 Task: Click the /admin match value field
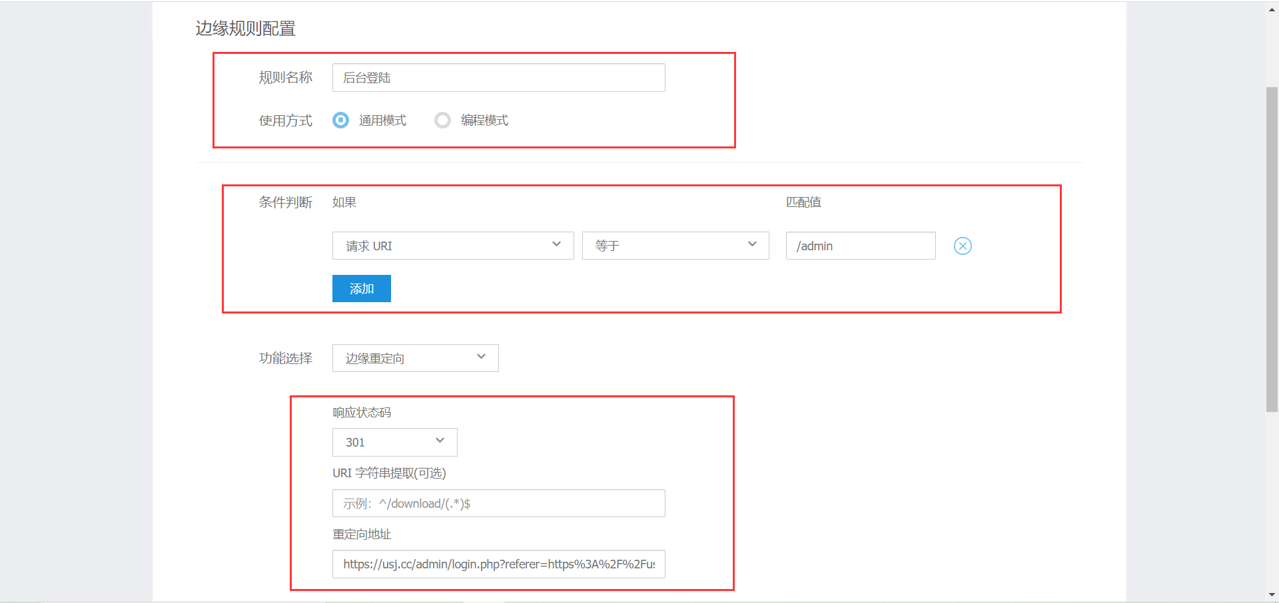tap(860, 246)
